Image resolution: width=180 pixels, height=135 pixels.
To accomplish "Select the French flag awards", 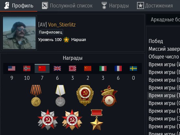I will click(118, 68).
